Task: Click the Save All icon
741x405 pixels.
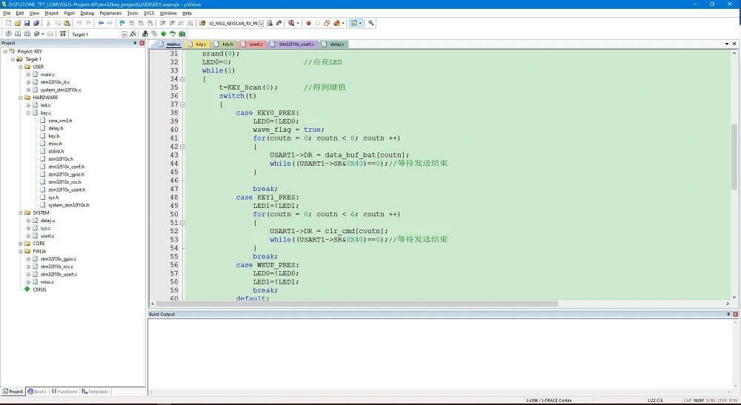Action: pos(36,23)
